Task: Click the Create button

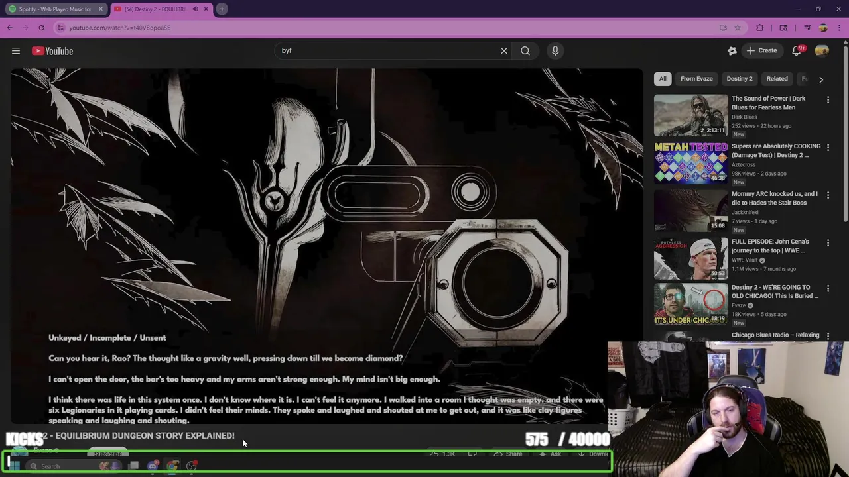Action: pos(761,50)
